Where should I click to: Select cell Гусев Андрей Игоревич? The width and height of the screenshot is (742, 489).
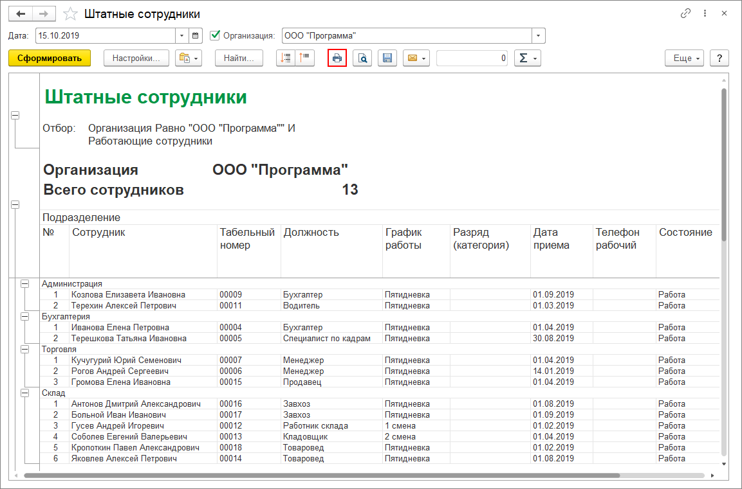[143, 425]
